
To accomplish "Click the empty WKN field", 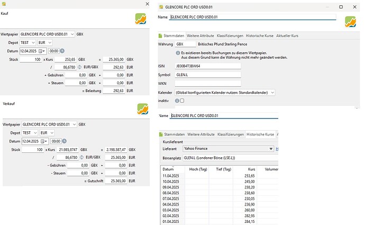I will 208,84.
